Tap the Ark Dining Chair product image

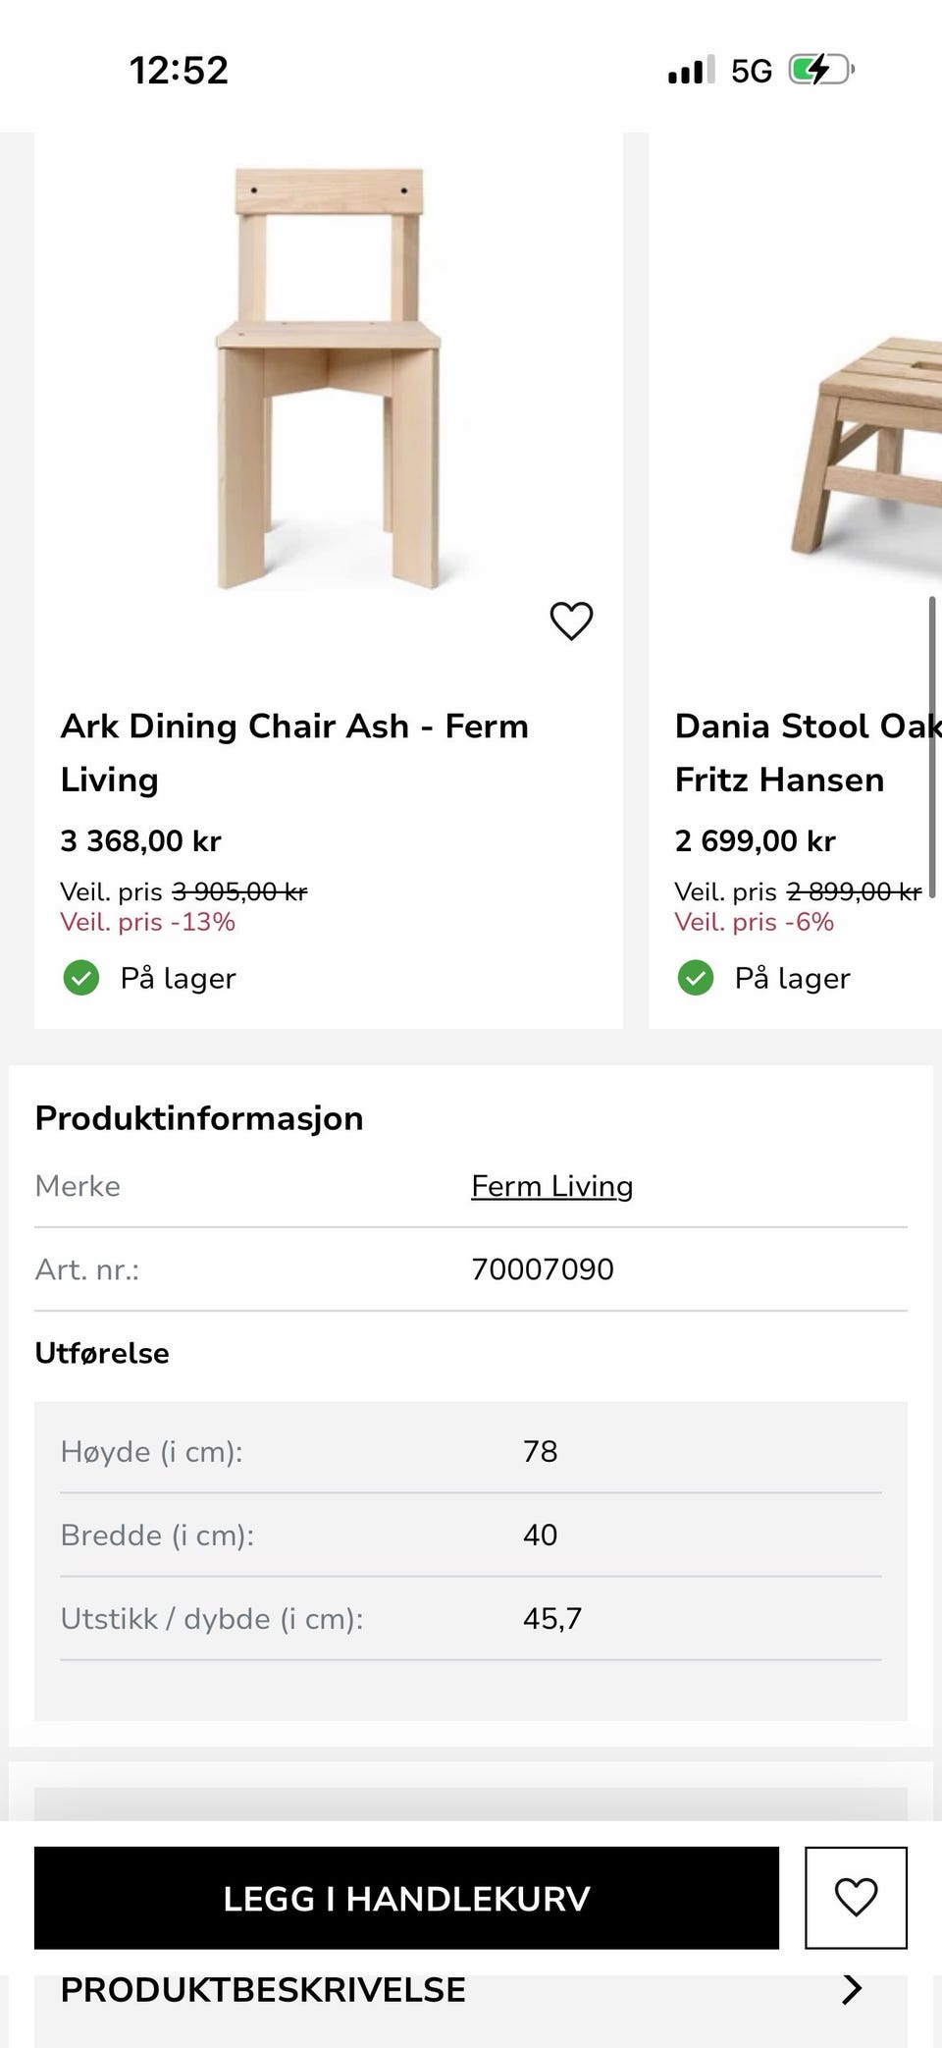[x=329, y=379]
